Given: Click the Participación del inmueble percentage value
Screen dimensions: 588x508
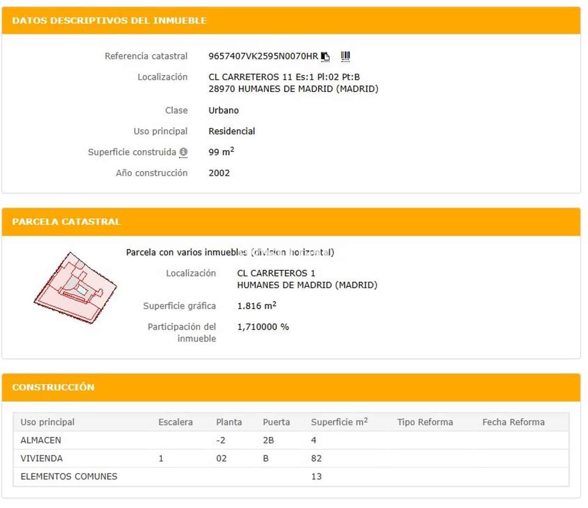Looking at the screenshot, I should pyautogui.click(x=263, y=326).
